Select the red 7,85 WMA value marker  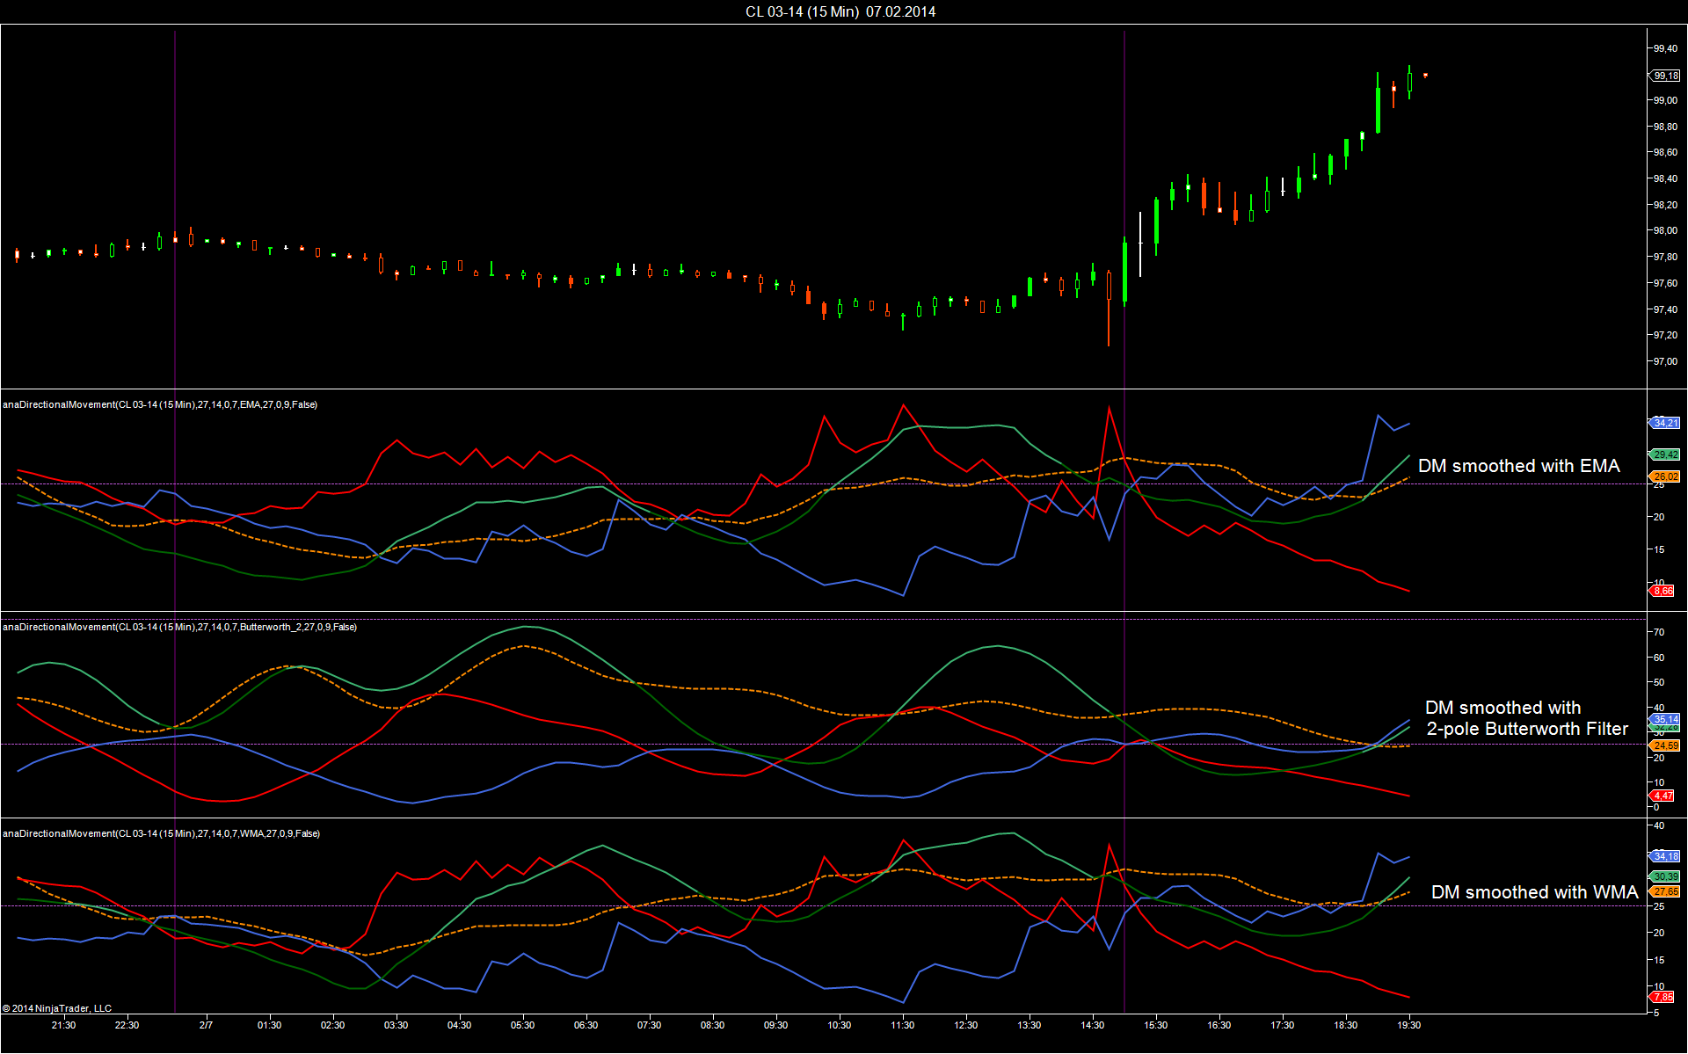click(1663, 997)
